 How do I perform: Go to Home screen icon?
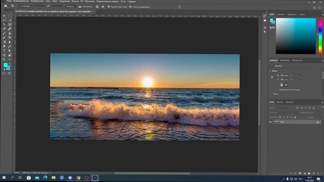click(x=6, y=6)
